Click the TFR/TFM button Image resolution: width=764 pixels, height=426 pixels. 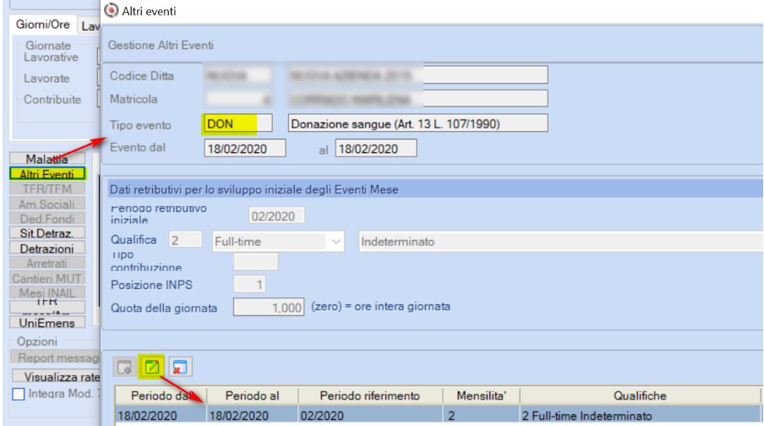(47, 188)
